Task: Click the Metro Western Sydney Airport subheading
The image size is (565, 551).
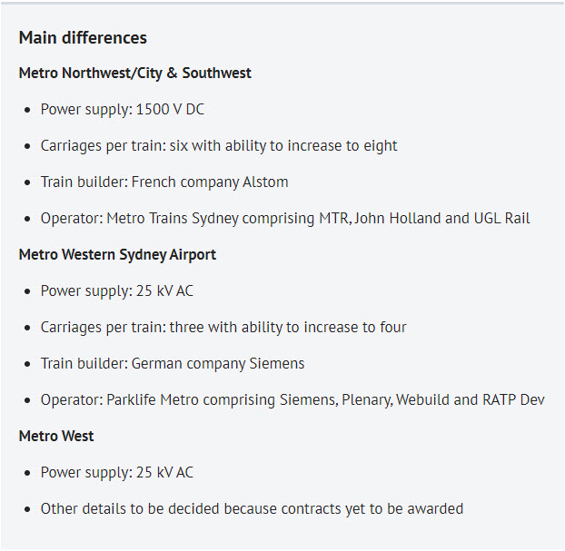Action: tap(117, 254)
